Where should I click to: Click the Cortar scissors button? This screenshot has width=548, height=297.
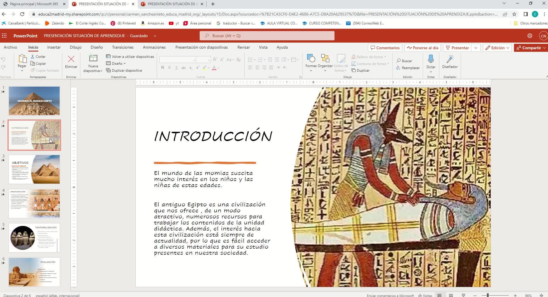tap(38, 57)
